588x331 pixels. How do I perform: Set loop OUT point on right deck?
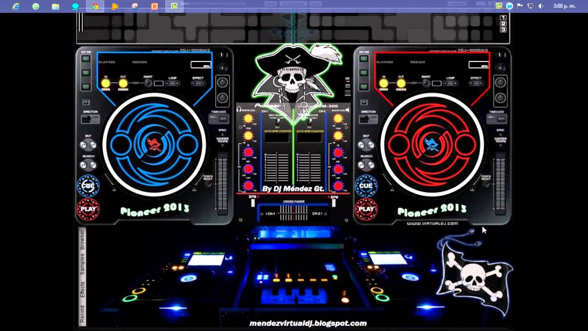(x=401, y=83)
